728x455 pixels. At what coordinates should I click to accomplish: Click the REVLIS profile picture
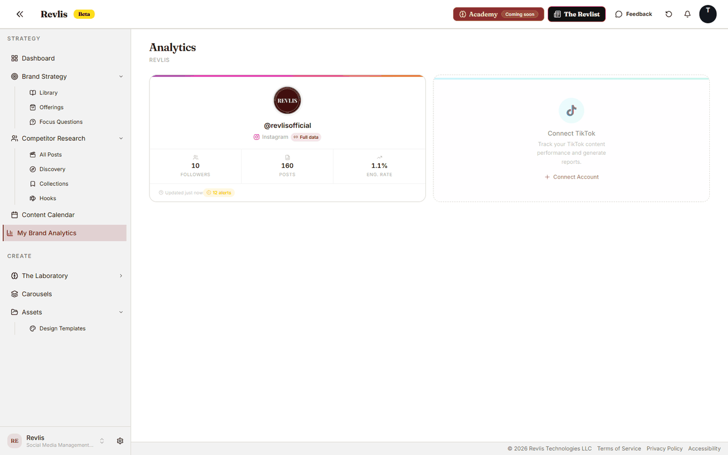click(287, 101)
